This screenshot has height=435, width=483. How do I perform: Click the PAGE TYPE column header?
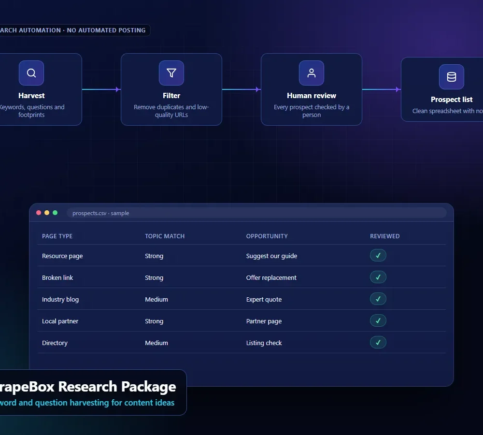coord(57,236)
